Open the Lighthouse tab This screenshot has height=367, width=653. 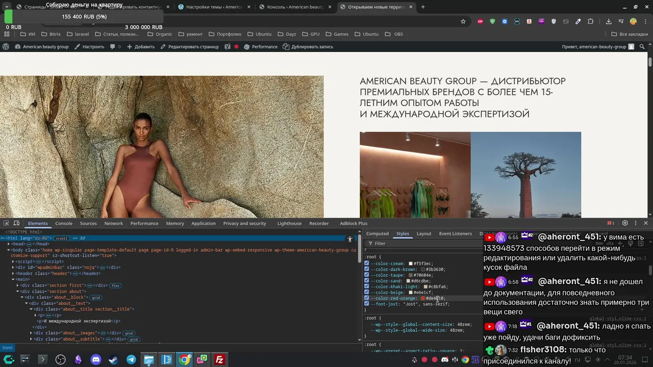(x=289, y=223)
